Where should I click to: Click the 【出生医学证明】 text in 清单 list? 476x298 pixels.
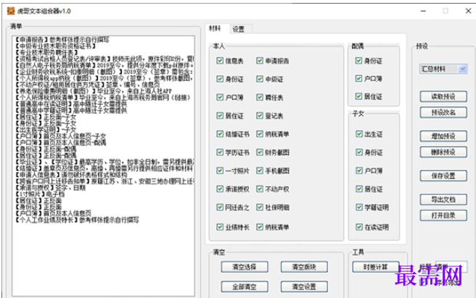[x=37, y=129]
